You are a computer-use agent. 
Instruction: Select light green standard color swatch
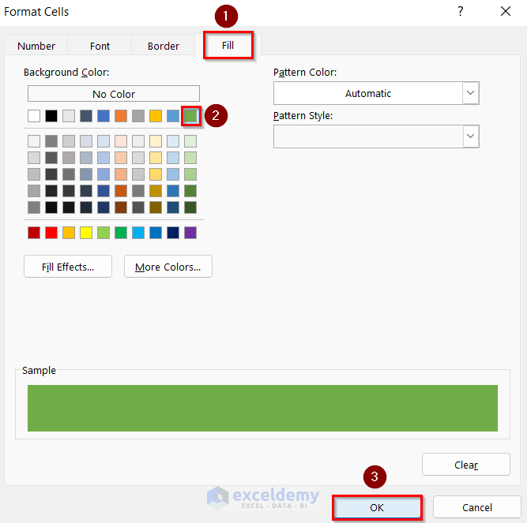click(104, 233)
